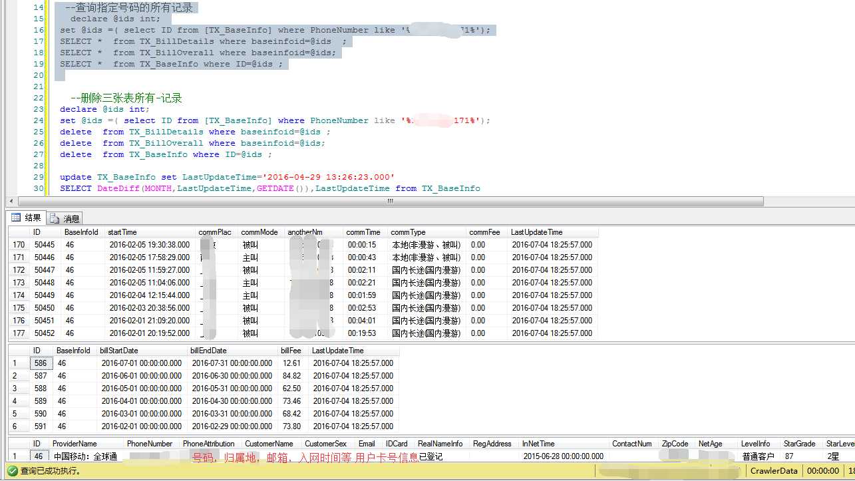Click the StarGrade cell 87
Viewport: 855px width, 481px height.
[803, 457]
